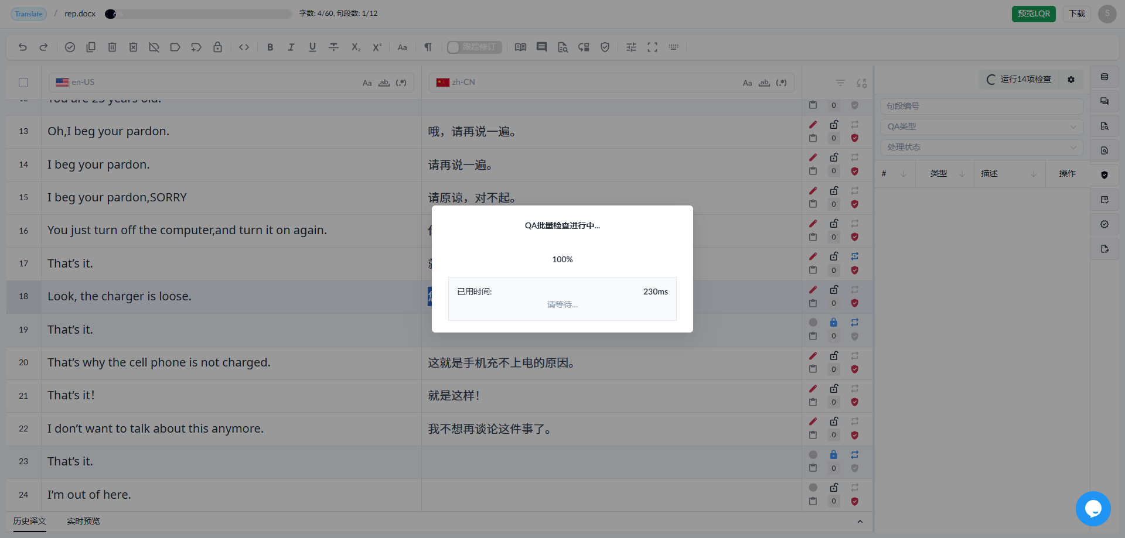The image size is (1125, 538).
Task: Click the shield check icon in toolbar
Action: 605,47
